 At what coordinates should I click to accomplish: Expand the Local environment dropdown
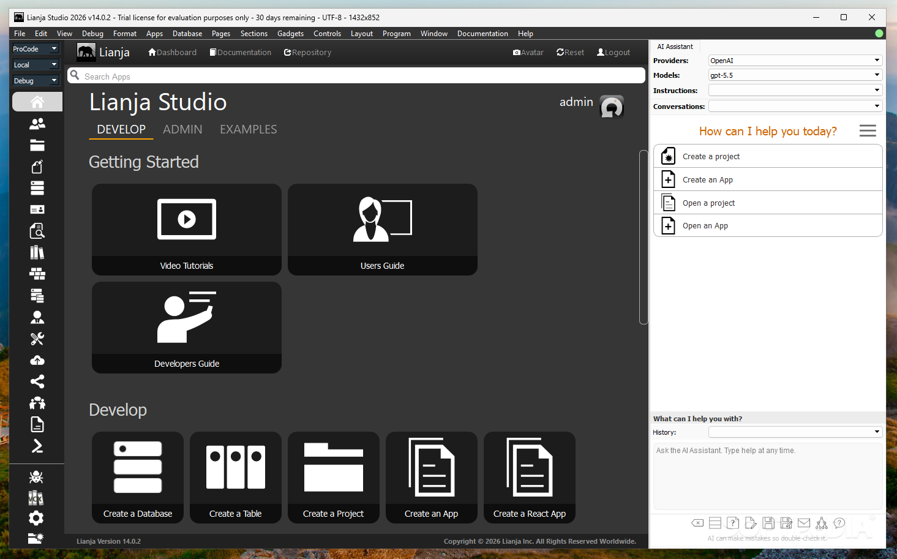36,65
